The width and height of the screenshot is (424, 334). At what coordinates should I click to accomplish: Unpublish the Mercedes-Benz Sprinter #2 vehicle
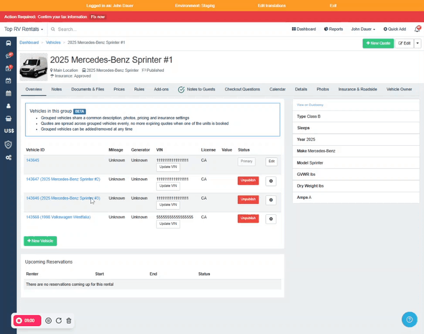coord(248,181)
